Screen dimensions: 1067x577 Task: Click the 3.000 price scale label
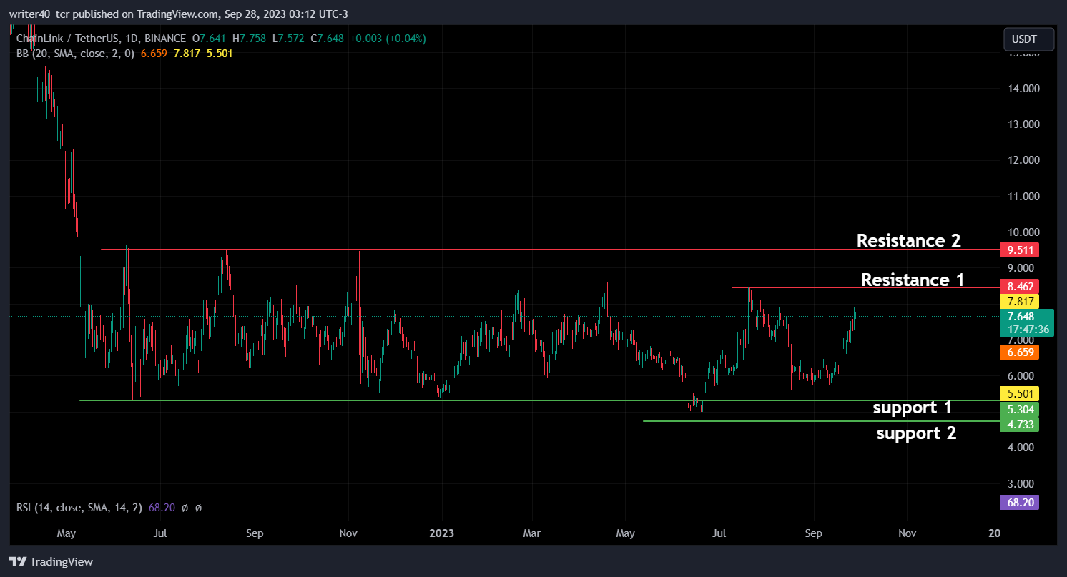pyautogui.click(x=1020, y=483)
